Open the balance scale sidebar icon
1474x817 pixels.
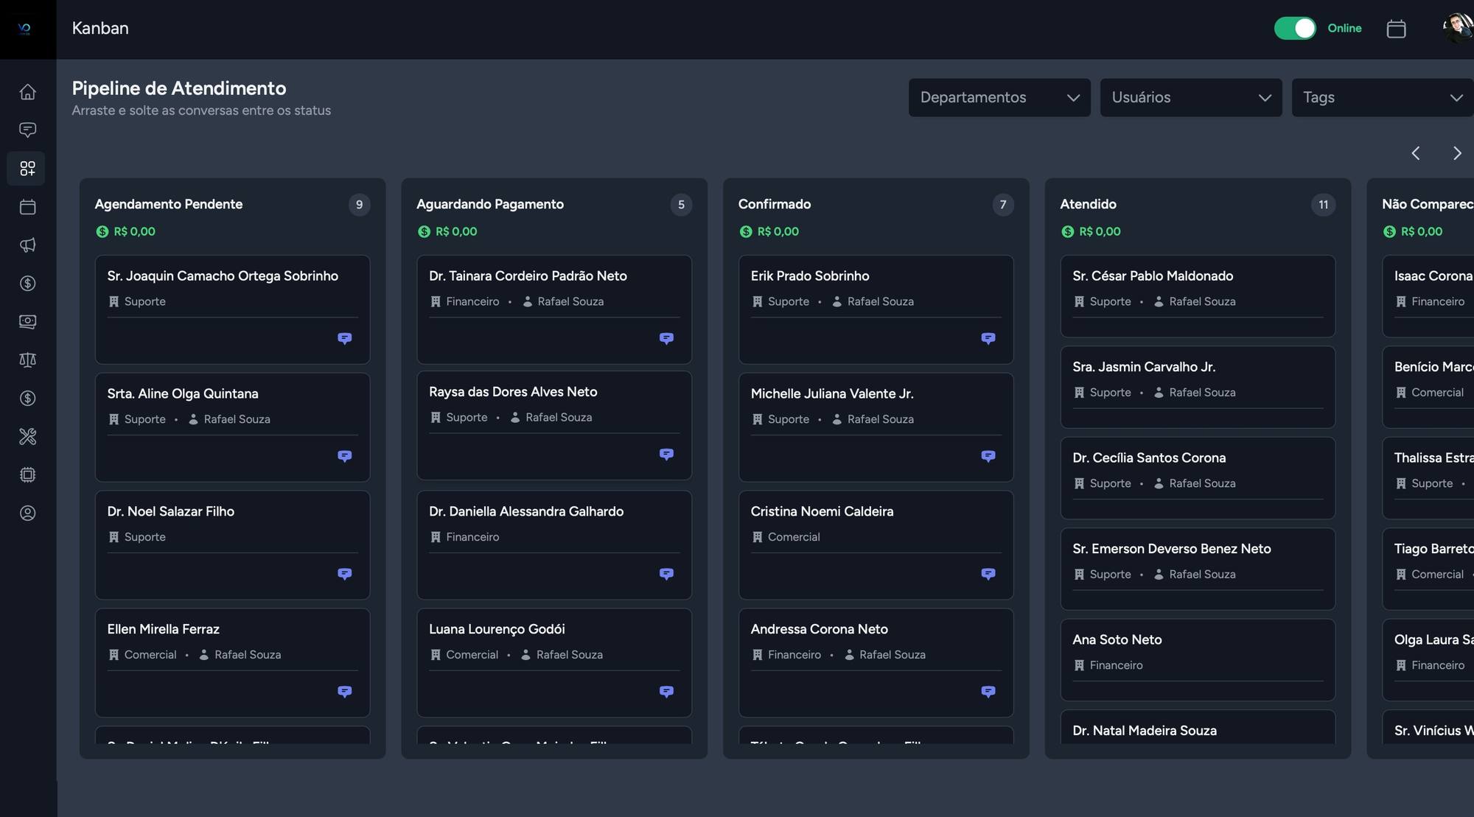(27, 360)
